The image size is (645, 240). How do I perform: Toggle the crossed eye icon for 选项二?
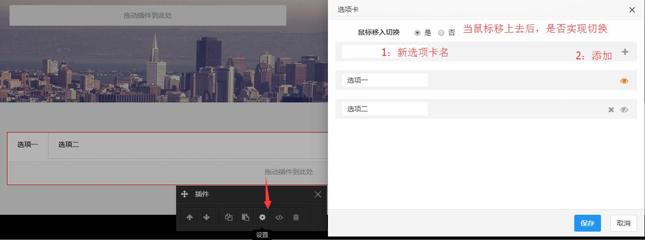point(624,110)
